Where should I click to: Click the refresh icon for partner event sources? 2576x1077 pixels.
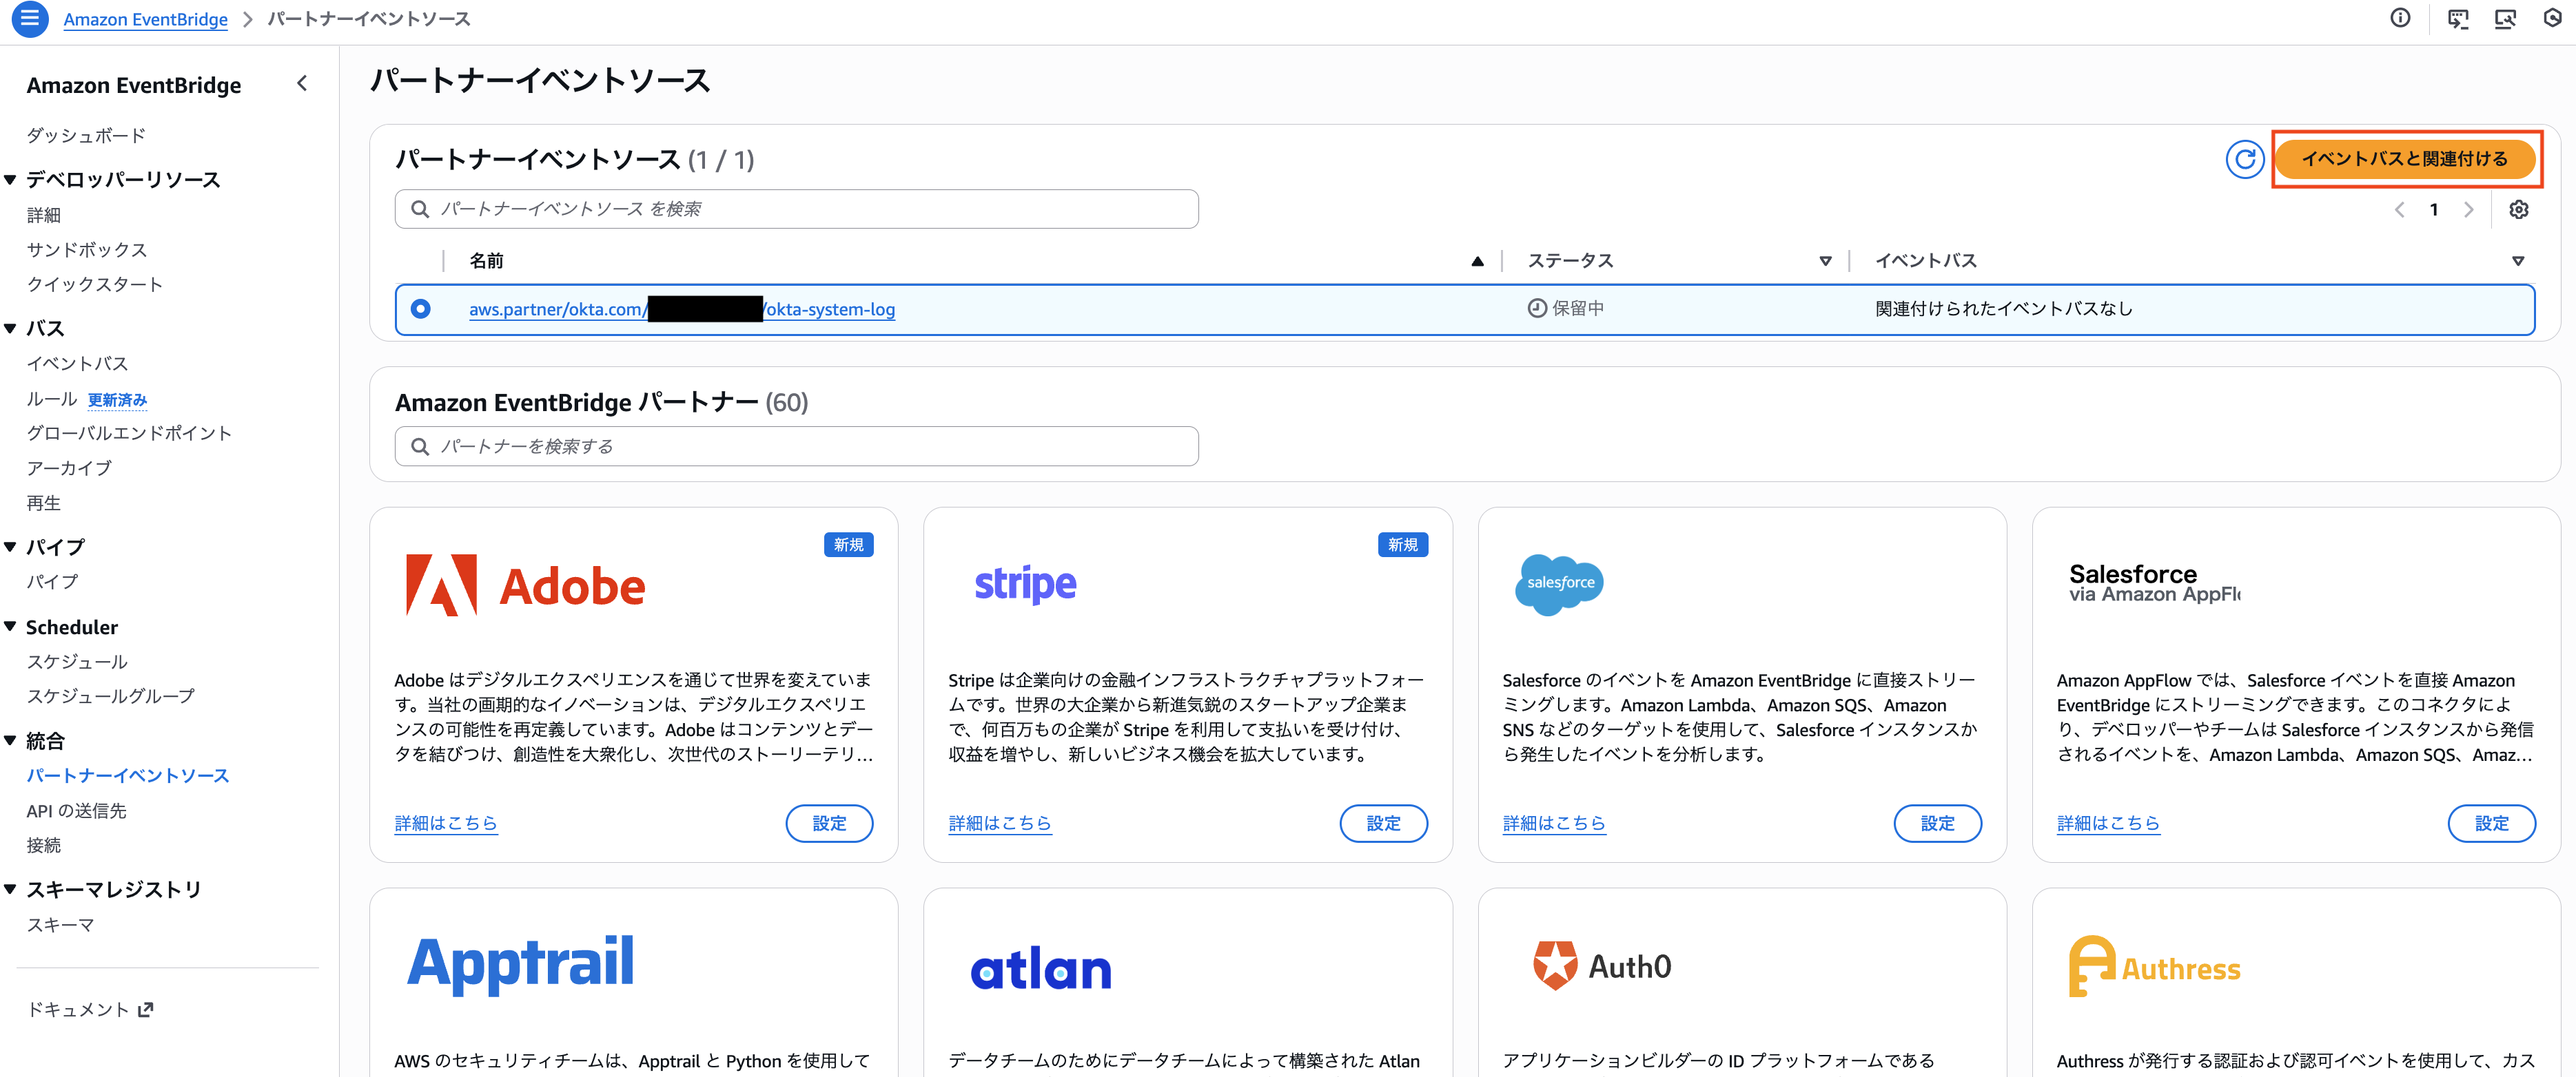point(2245,159)
